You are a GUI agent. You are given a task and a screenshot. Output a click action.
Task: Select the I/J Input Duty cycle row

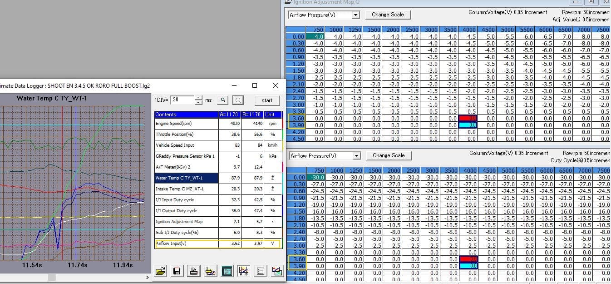218,200
